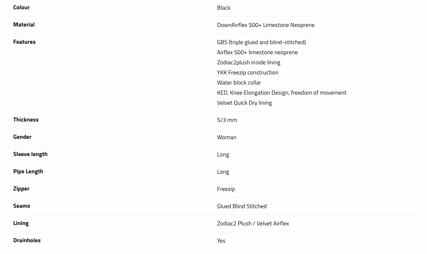Click Glued Blind Stitched seams value
The image size is (427, 254).
tap(242, 206)
